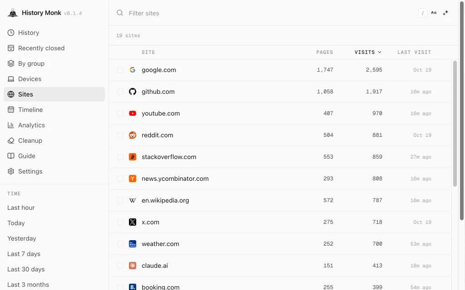Select the By group stack icon
465x290 pixels.
point(11,63)
